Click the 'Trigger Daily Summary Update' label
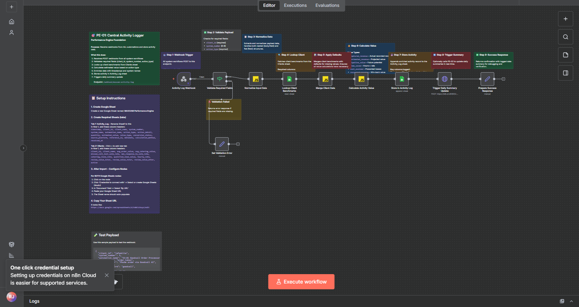This screenshot has height=307, width=579. pyautogui.click(x=445, y=90)
